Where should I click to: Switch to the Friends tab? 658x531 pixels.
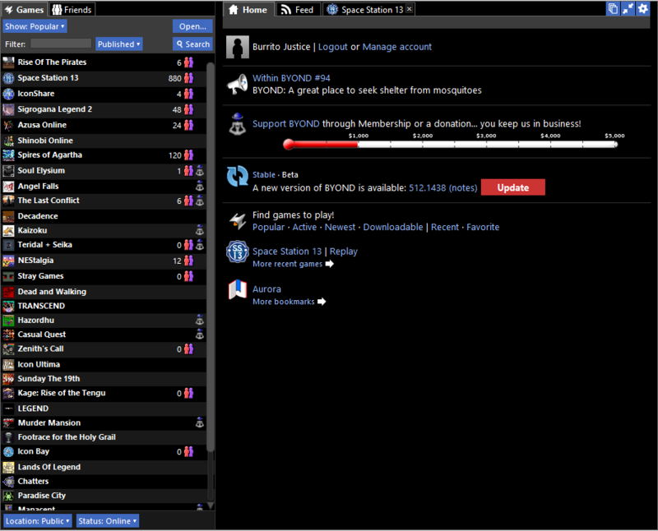[x=72, y=10]
